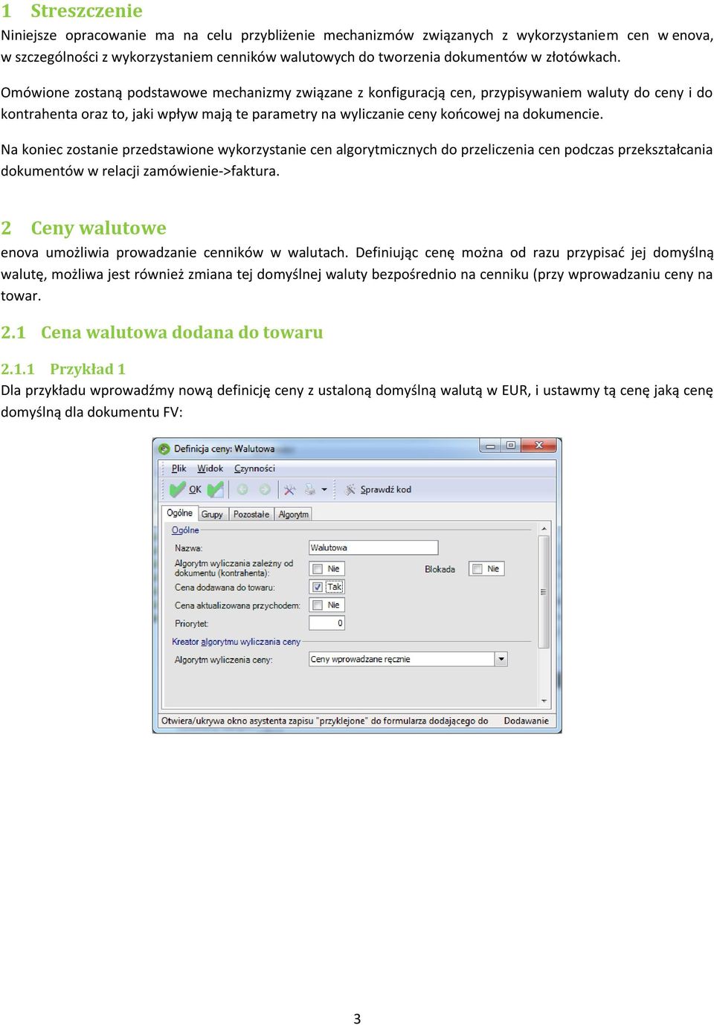The width and height of the screenshot is (714, 1025).
Task: Maximize the Definicja ceny window
Action: pyautogui.click(x=511, y=446)
